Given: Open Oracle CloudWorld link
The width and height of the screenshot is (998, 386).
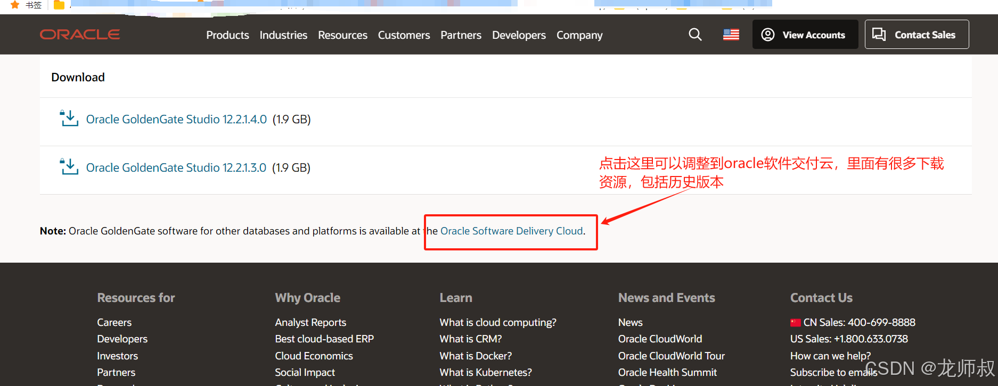Looking at the screenshot, I should (660, 339).
